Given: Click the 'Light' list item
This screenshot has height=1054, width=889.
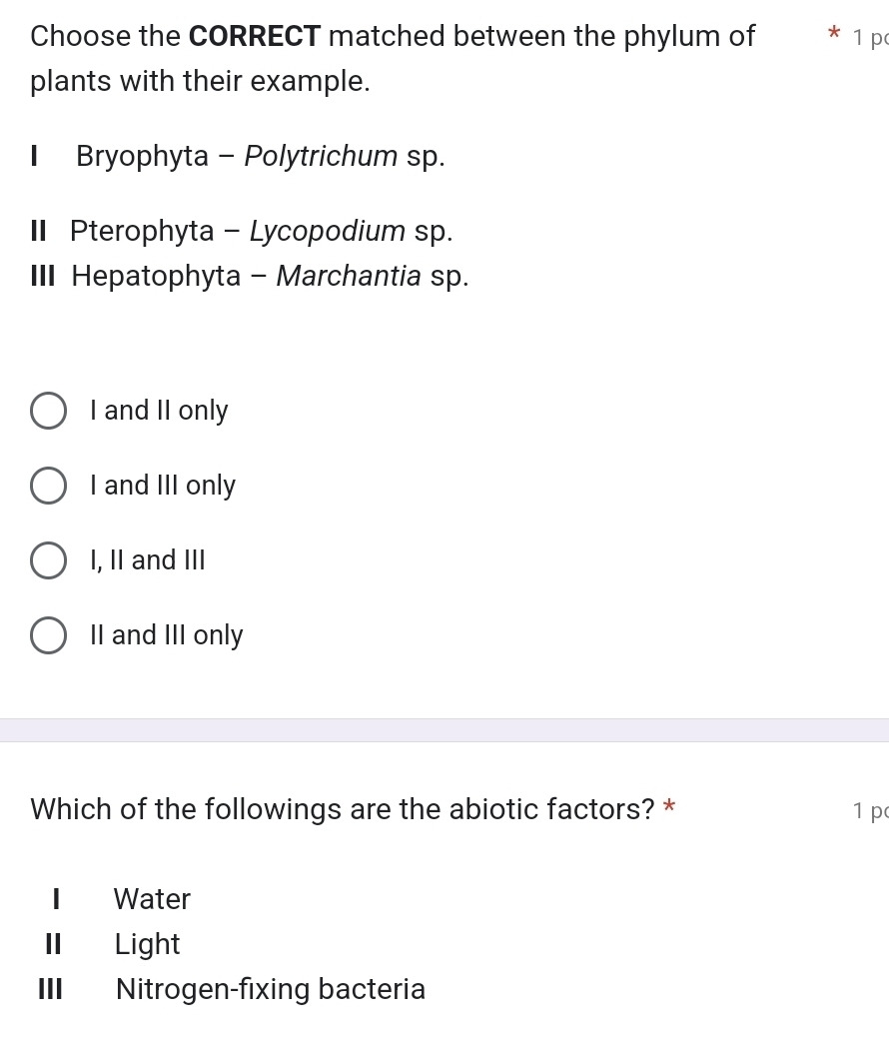Looking at the screenshot, I should (x=147, y=944).
